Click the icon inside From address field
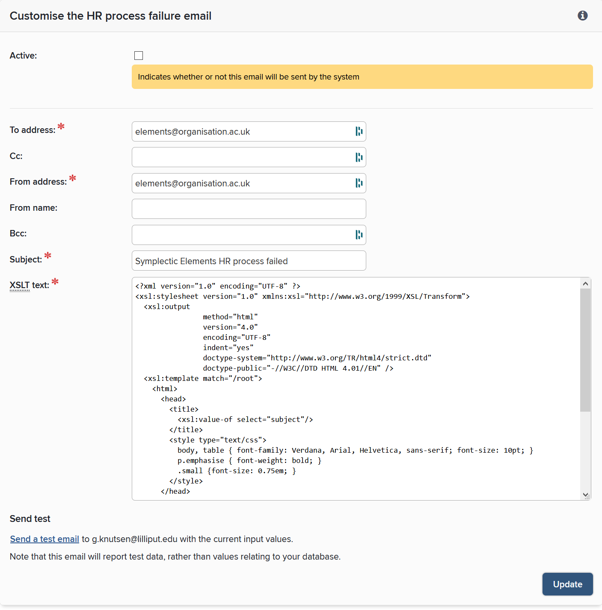Viewport: 602px width, 610px height. pos(359,183)
